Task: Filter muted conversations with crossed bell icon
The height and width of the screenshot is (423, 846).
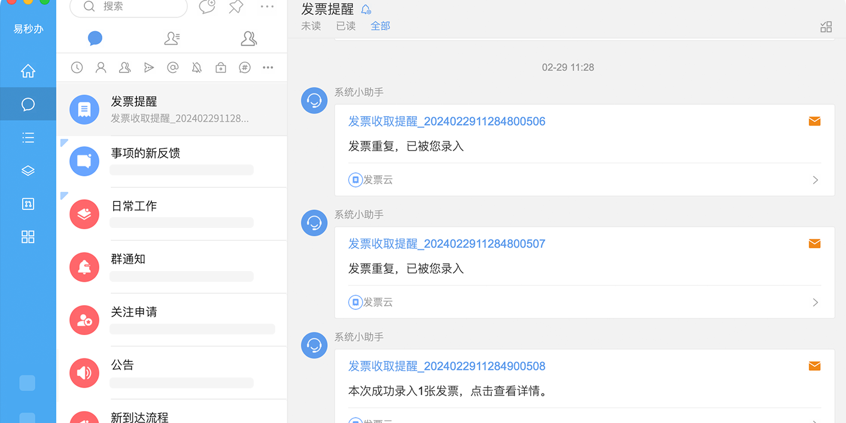Action: click(197, 68)
